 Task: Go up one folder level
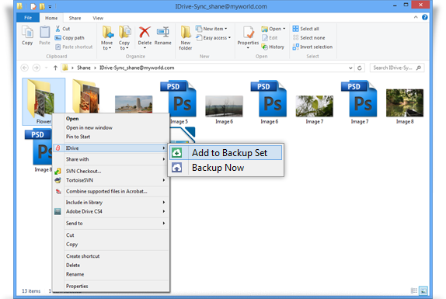click(55, 68)
